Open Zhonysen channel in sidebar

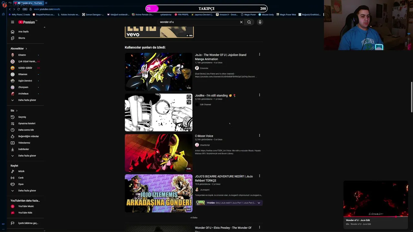click(x=25, y=87)
